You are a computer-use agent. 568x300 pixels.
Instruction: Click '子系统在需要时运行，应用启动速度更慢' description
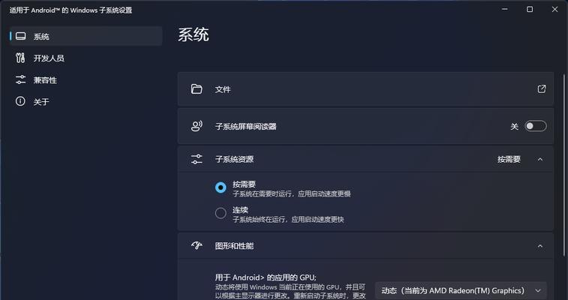292,194
